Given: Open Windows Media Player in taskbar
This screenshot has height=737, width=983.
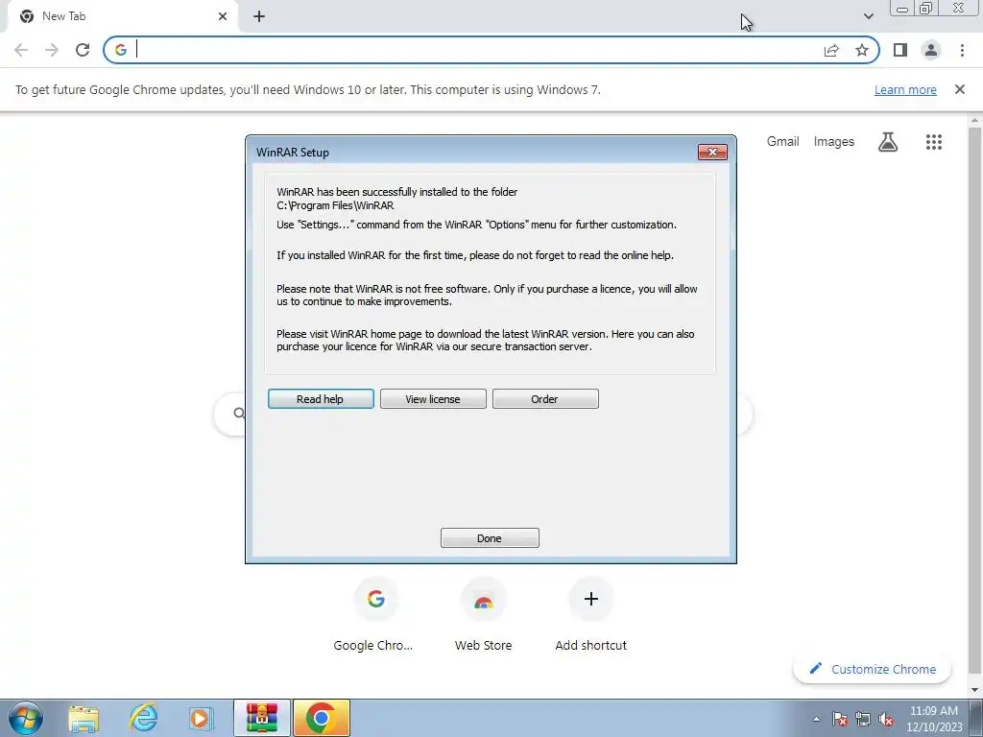Looking at the screenshot, I should (202, 718).
